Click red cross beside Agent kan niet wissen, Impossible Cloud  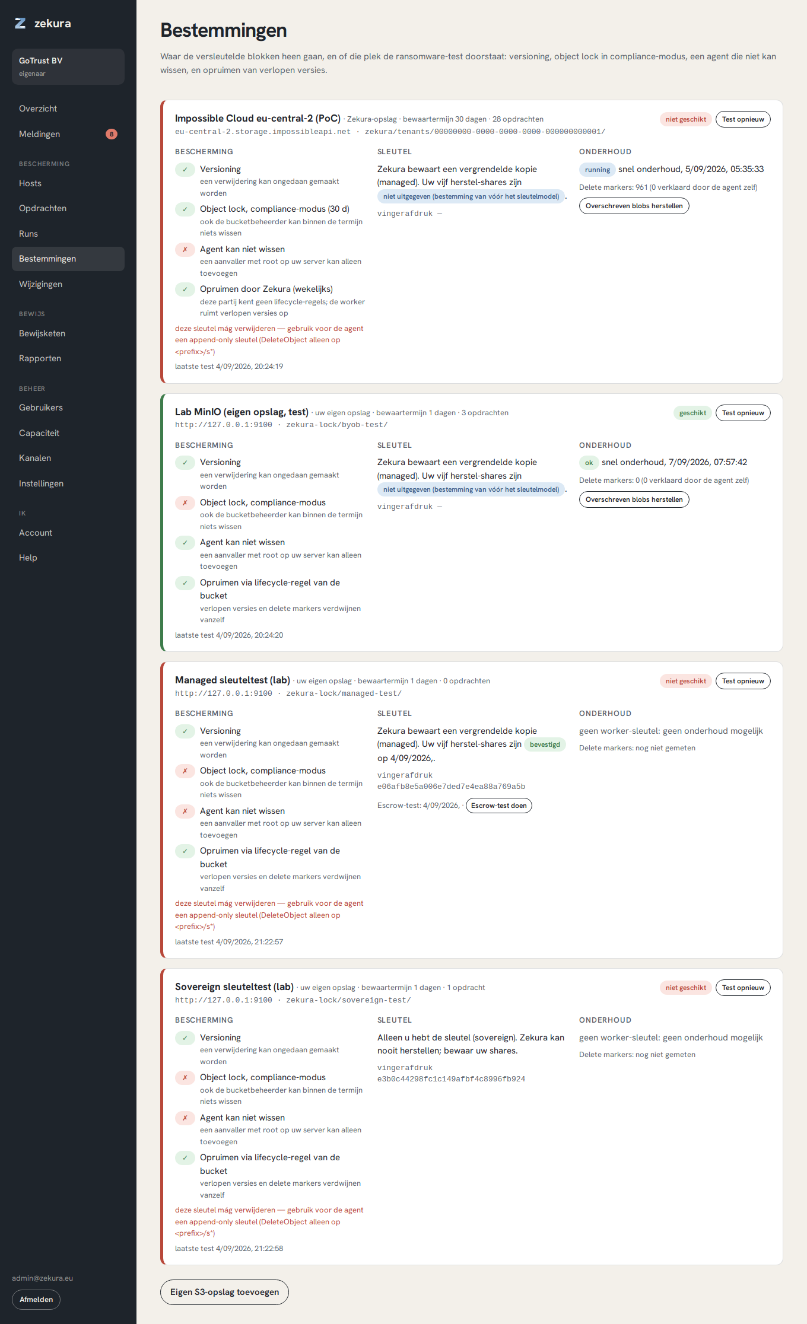(185, 250)
